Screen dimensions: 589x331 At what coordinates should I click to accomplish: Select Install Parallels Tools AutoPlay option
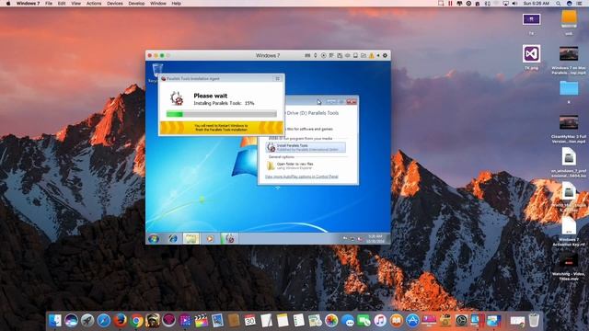point(306,147)
